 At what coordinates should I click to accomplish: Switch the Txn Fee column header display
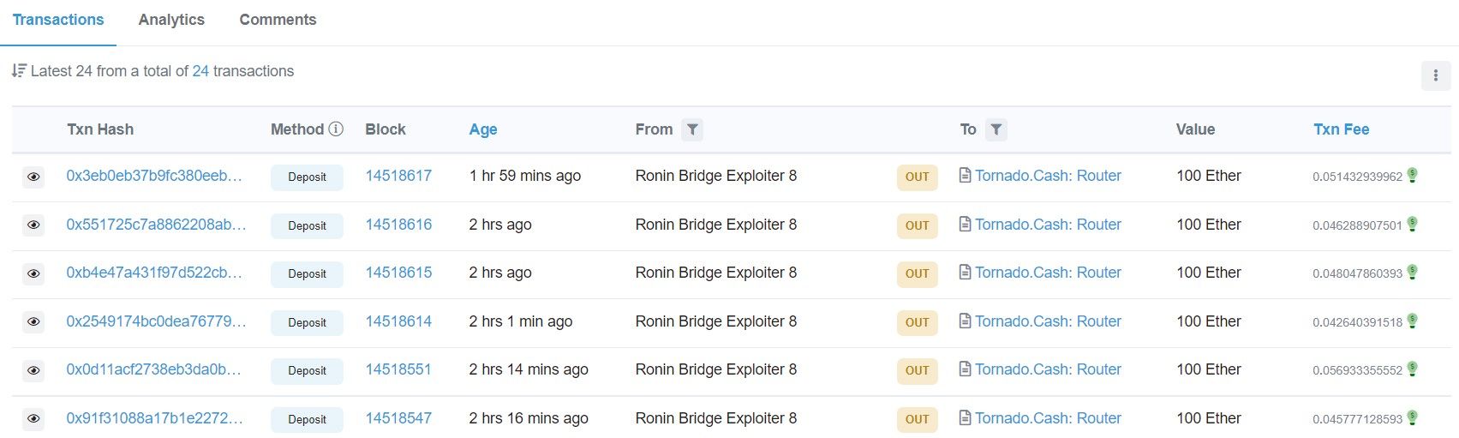point(1341,129)
